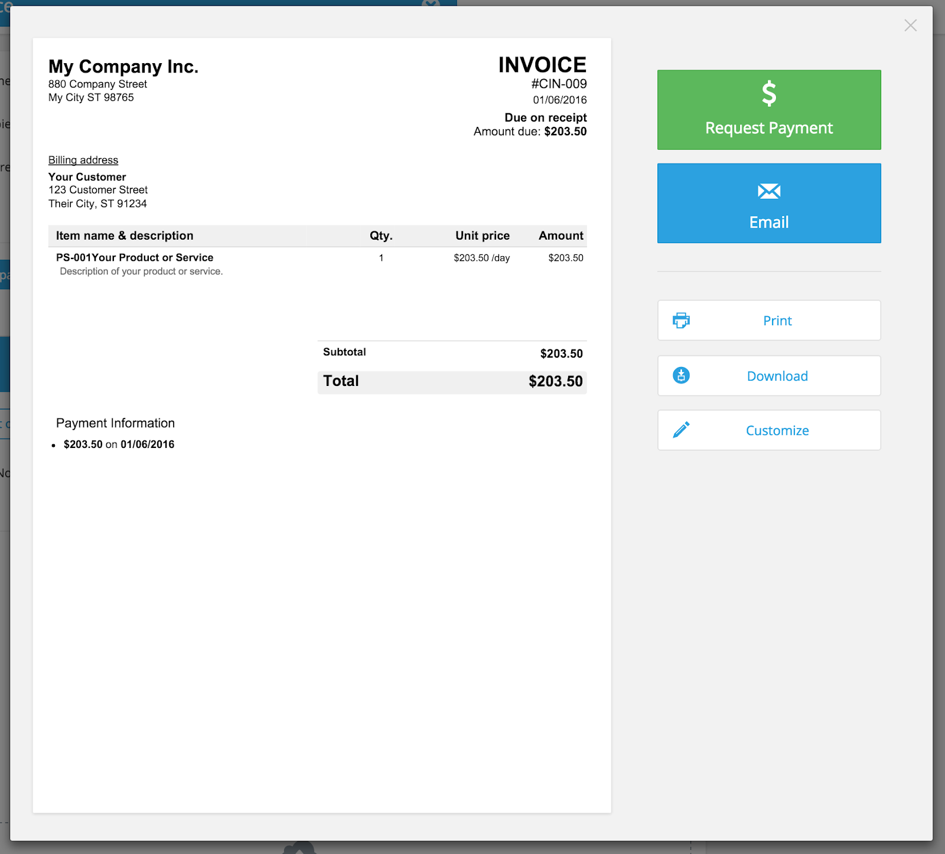Click the My City ST 98765 line
Viewport: 945px width, 854px height.
pyautogui.click(x=91, y=97)
